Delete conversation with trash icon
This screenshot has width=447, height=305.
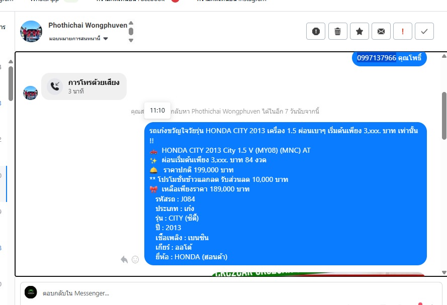pos(337,31)
